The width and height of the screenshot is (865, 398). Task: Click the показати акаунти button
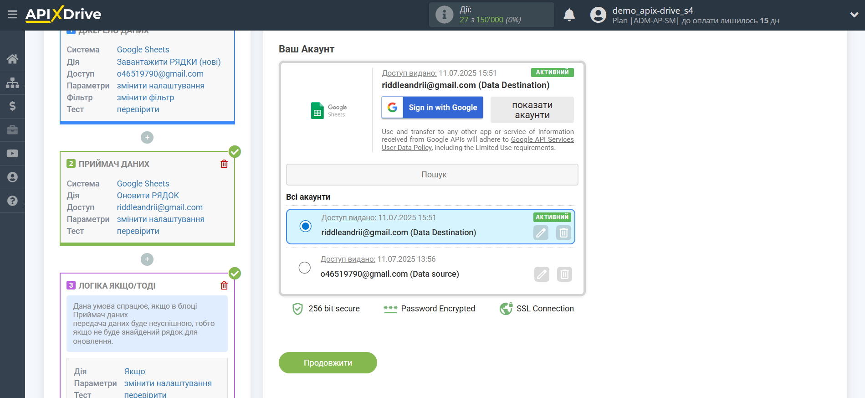tap(532, 110)
